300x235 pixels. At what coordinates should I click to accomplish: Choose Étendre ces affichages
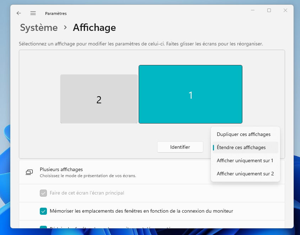(x=245, y=147)
